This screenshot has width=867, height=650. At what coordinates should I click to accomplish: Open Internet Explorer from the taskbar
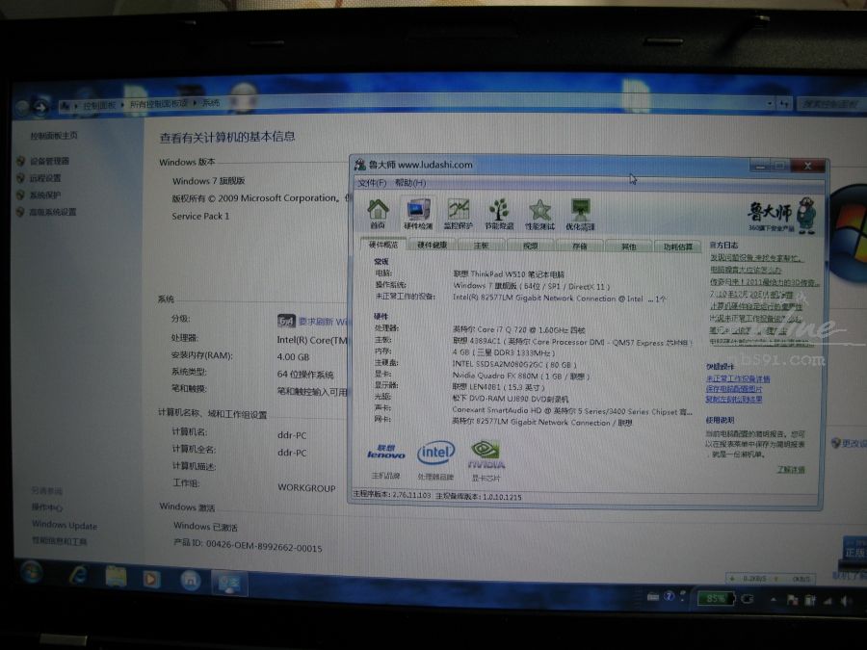pyautogui.click(x=78, y=577)
